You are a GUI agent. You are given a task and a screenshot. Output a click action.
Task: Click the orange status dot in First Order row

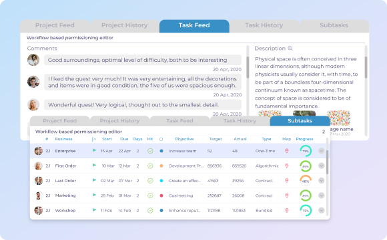pos(161,166)
